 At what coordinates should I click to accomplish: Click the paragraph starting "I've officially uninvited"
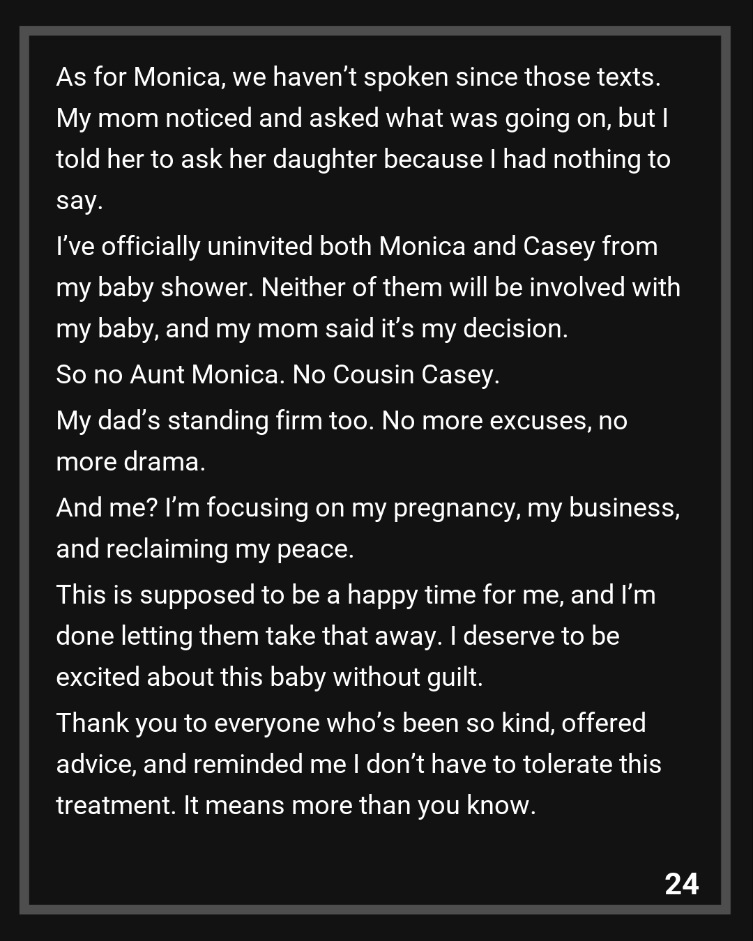pyautogui.click(x=367, y=287)
